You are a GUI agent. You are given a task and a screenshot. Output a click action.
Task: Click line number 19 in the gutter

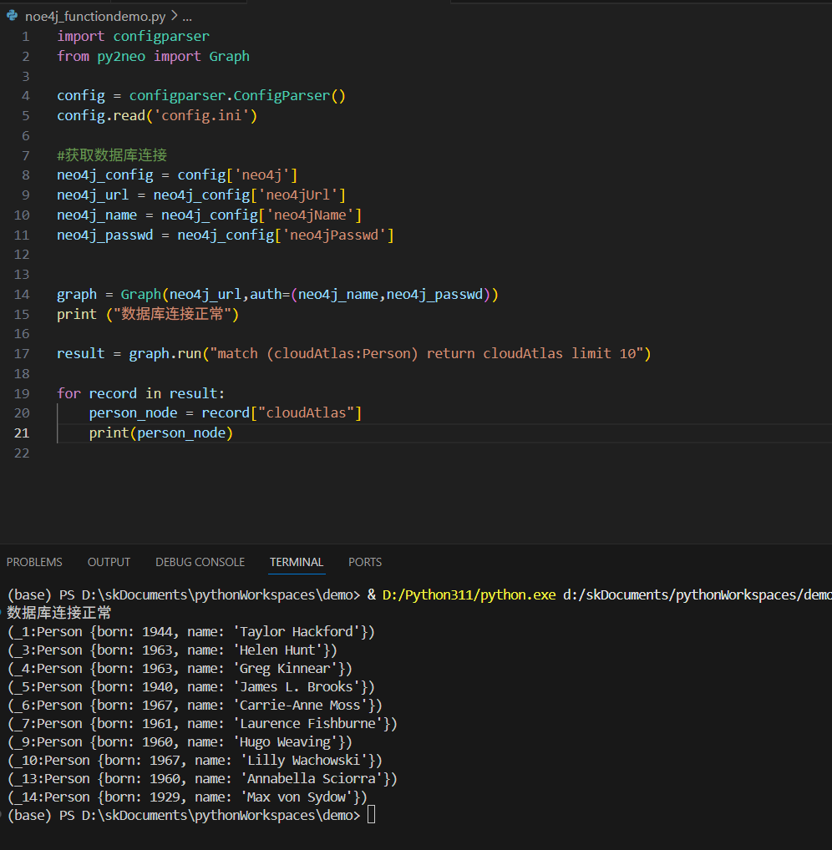tap(22, 393)
